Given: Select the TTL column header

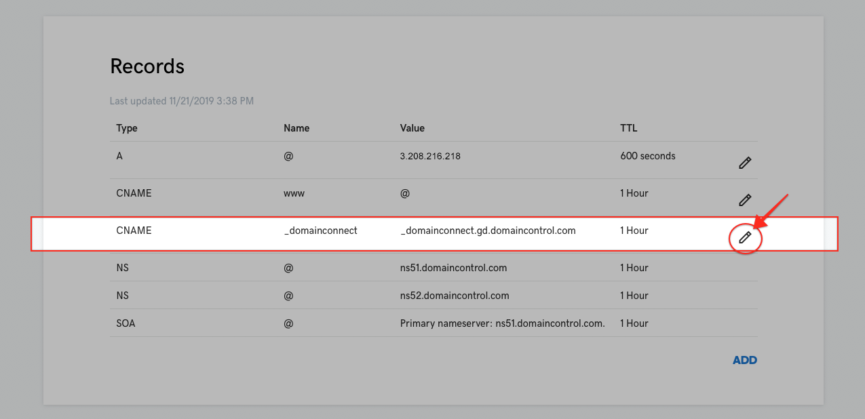Looking at the screenshot, I should (x=629, y=128).
